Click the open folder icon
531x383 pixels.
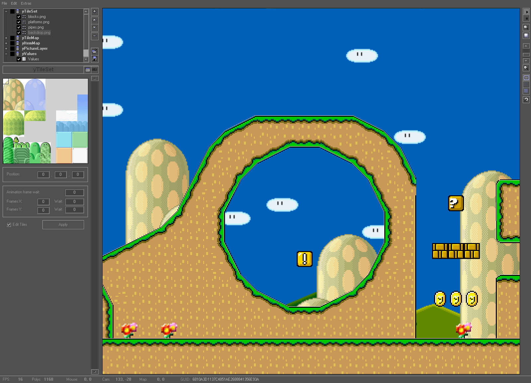(95, 51)
